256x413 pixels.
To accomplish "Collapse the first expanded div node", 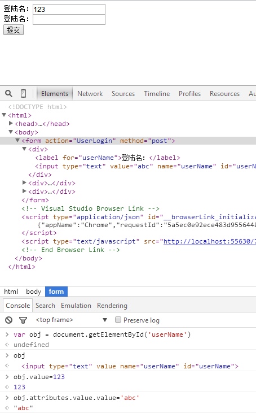I will (24, 149).
